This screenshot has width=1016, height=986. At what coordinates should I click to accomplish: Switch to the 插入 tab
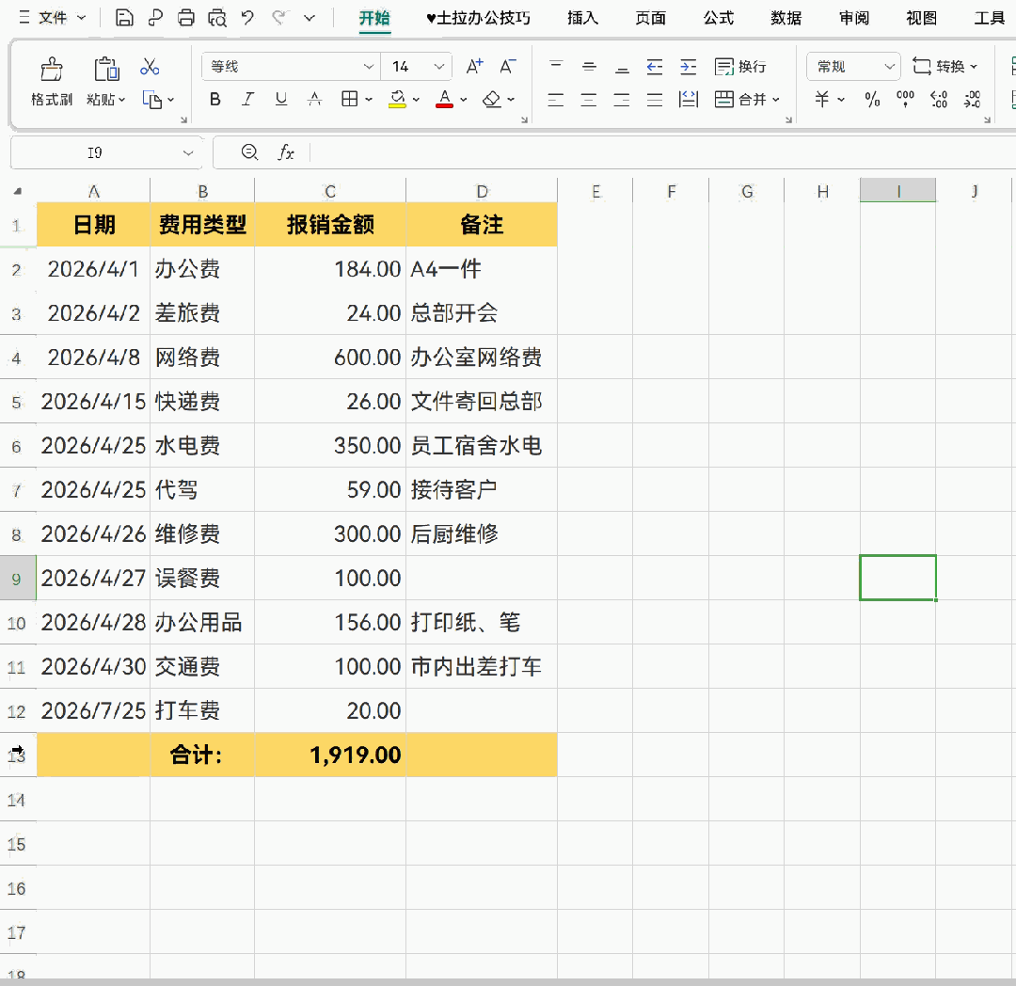point(582,18)
